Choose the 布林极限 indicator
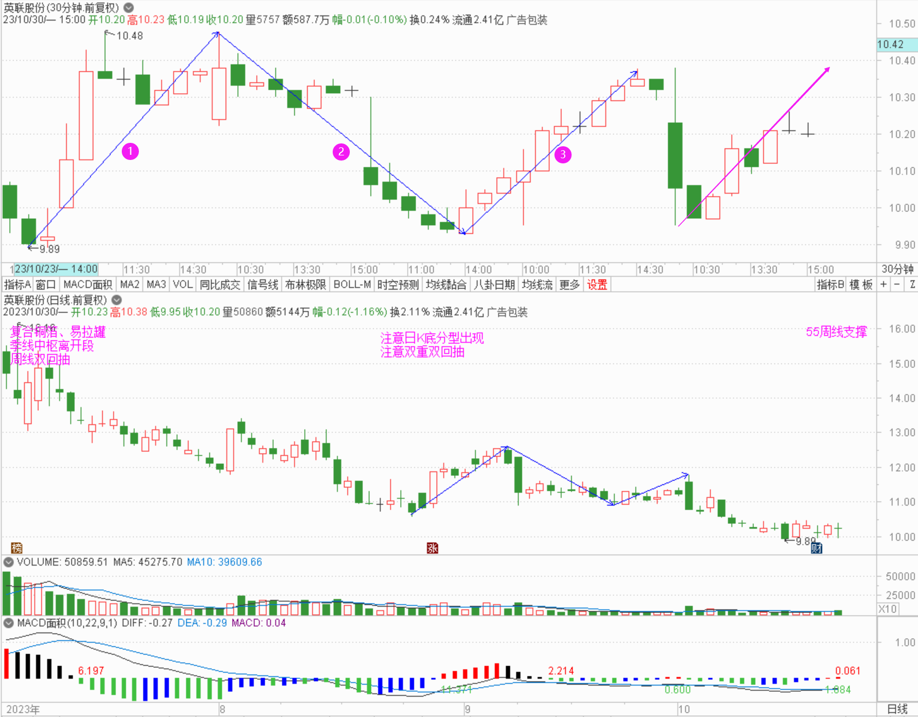918x717 pixels. click(306, 285)
